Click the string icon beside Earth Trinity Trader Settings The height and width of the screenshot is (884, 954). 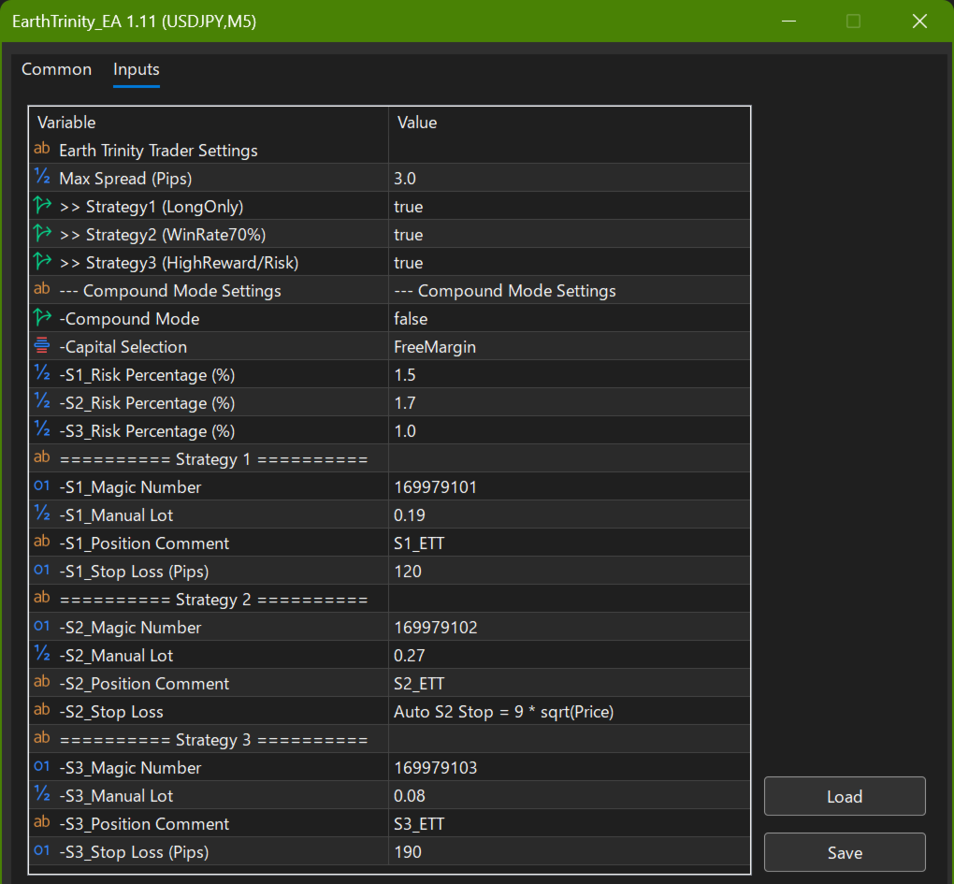[x=42, y=149]
